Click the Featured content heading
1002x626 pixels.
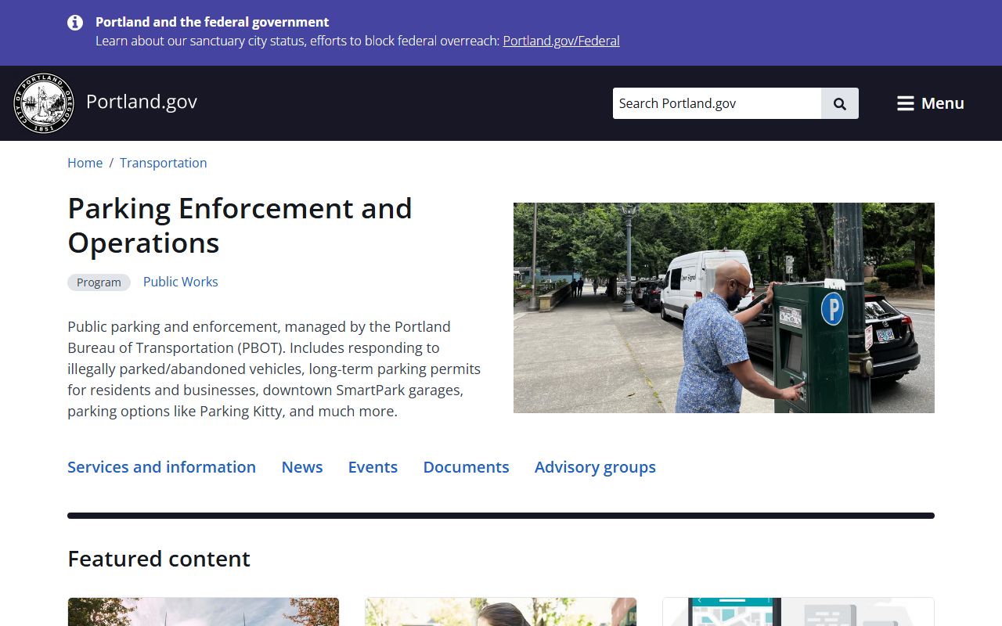[159, 559]
